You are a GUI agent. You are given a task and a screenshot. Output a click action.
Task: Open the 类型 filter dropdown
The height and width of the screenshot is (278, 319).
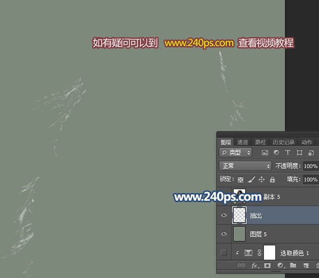[236, 152]
